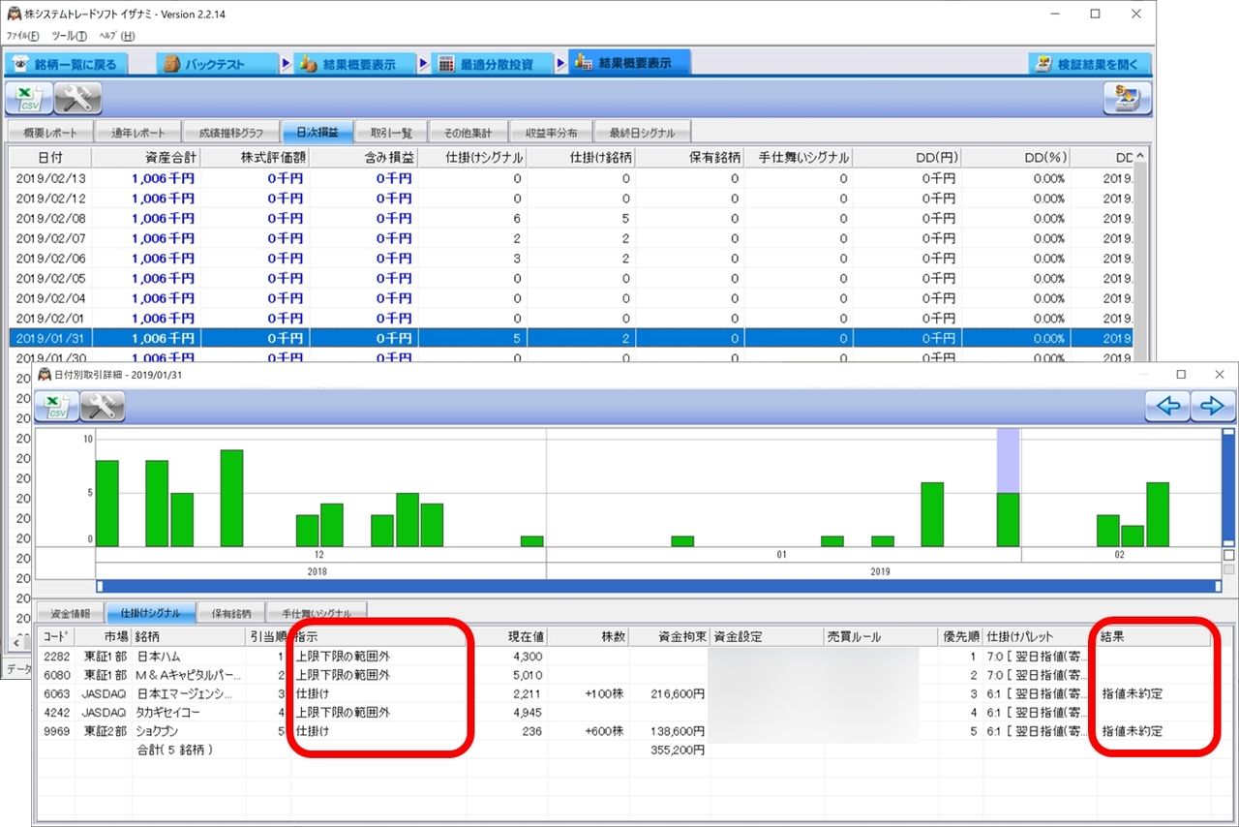1239x827 pixels.
Task: Select the 2019/02/08 row in daily table
Action: coord(571,218)
